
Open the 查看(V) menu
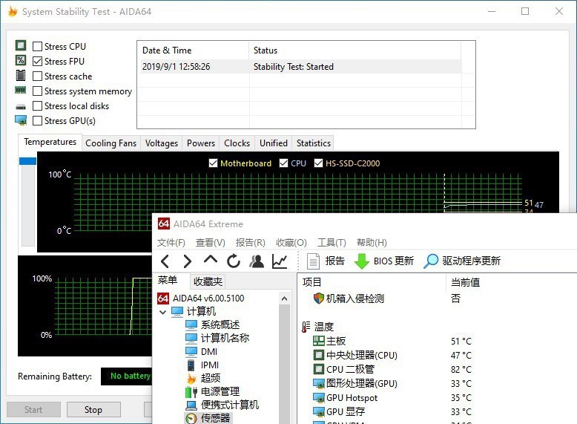pos(210,242)
